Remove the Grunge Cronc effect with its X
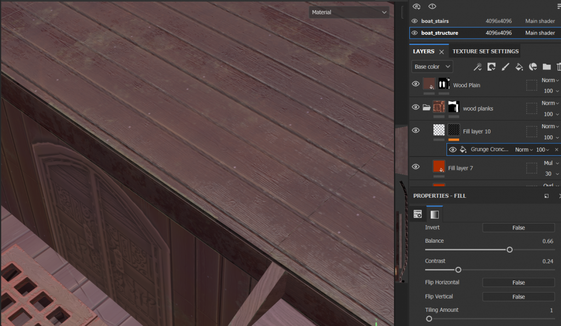561x326 pixels. (x=557, y=150)
